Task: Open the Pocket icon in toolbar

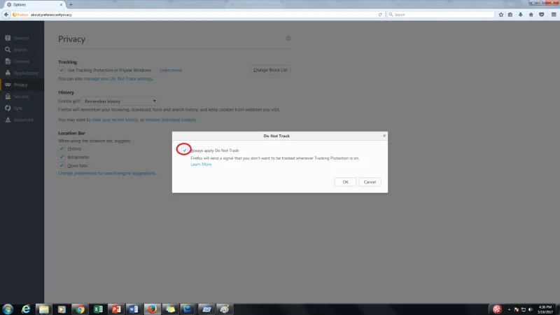Action: pos(542,14)
